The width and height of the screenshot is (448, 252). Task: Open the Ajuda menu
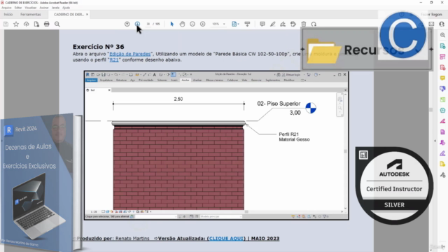tap(66, 8)
